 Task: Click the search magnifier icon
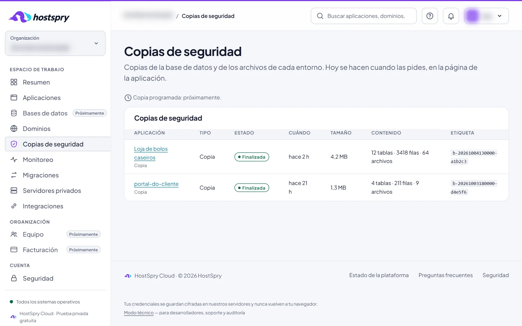pyautogui.click(x=320, y=16)
